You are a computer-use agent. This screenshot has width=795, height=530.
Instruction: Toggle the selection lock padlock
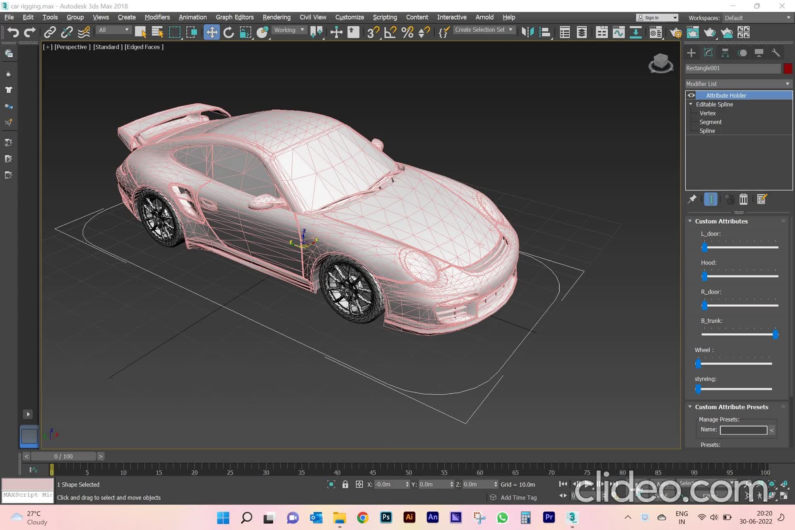click(346, 484)
